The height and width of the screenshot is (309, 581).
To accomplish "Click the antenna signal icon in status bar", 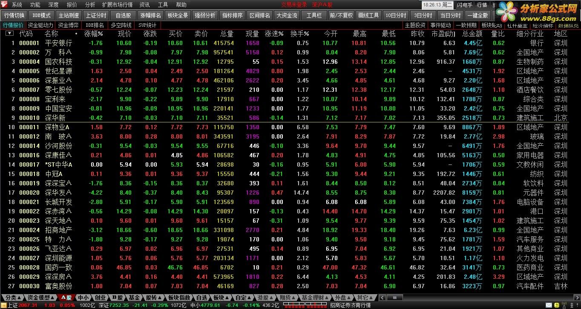I will coord(564,305).
